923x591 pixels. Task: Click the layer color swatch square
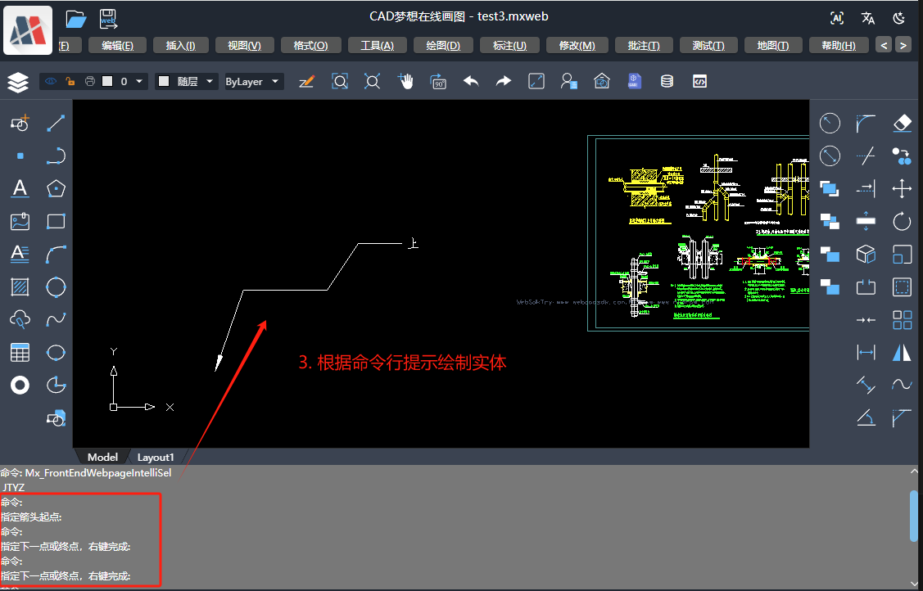coord(107,81)
